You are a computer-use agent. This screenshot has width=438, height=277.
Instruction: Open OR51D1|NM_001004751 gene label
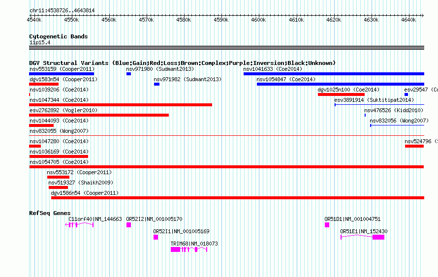click(352, 219)
